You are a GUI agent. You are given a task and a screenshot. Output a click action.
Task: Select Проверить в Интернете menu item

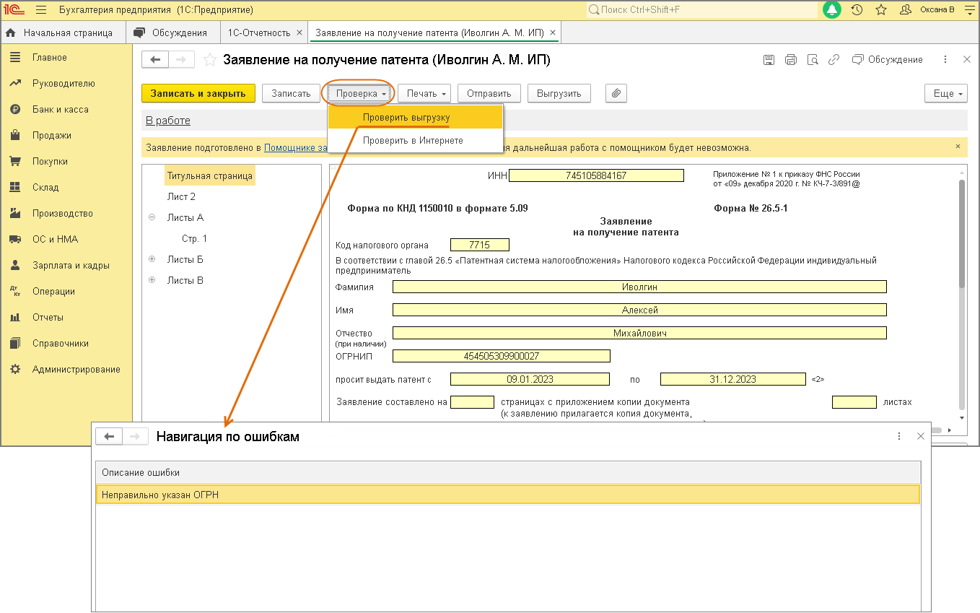(413, 141)
